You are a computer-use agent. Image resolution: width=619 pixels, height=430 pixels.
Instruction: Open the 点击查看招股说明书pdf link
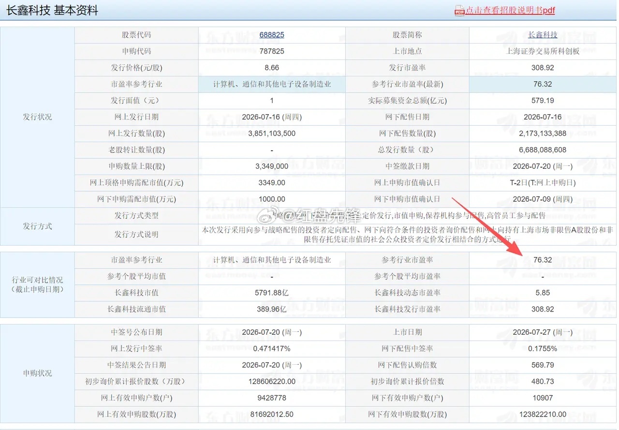(510, 11)
